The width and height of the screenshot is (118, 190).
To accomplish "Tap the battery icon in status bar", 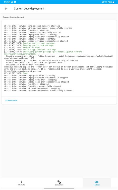I will [114, 2].
